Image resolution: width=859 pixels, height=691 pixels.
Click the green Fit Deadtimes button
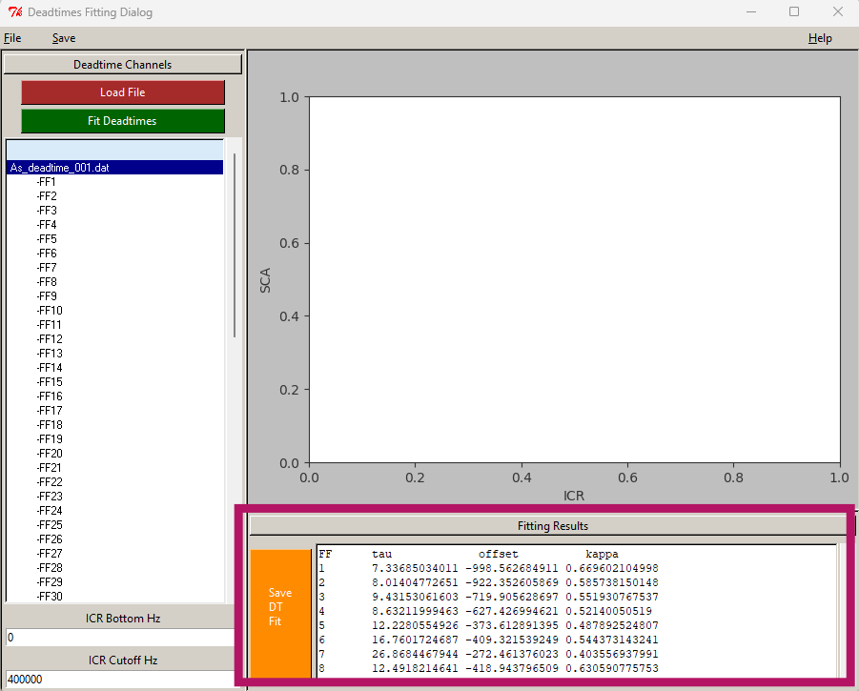click(123, 121)
